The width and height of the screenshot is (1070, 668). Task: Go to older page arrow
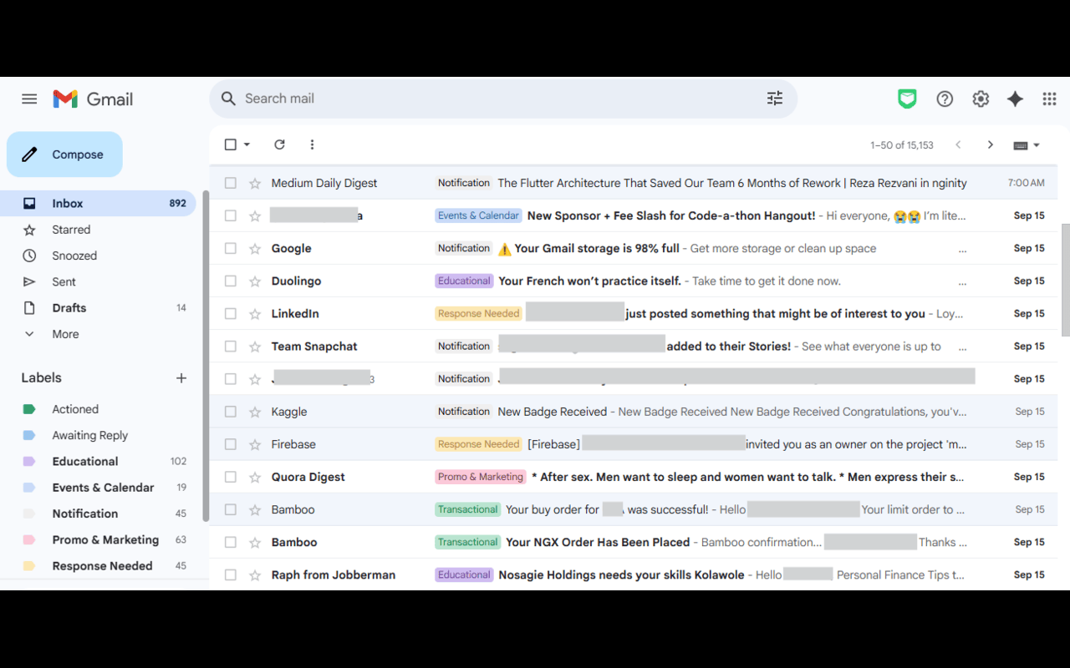tap(990, 144)
